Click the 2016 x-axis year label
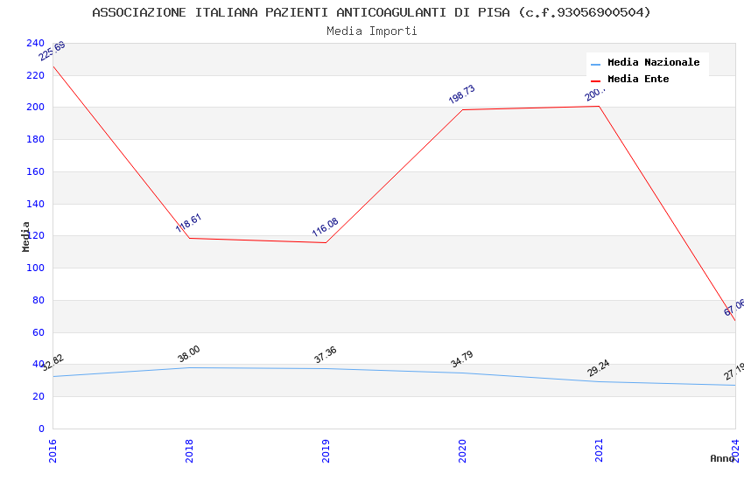 pyautogui.click(x=53, y=450)
